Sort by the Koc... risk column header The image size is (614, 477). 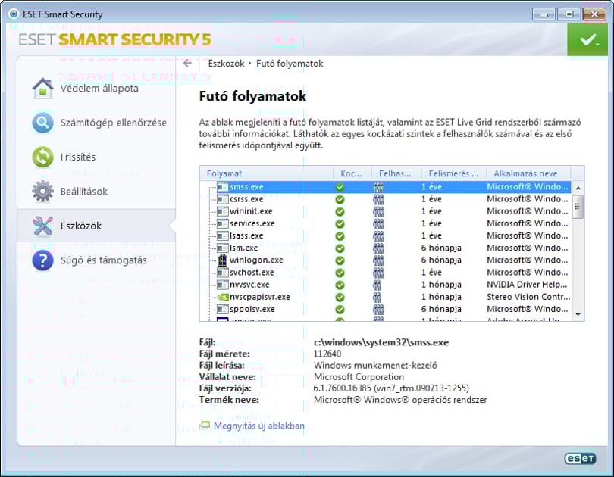351,173
